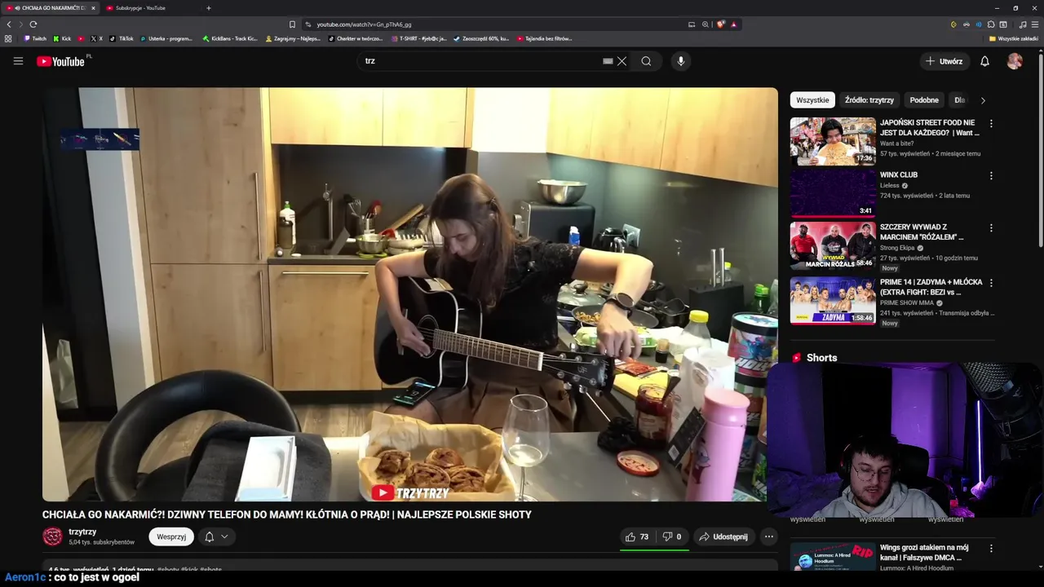Click Udostępnij share button

click(723, 536)
